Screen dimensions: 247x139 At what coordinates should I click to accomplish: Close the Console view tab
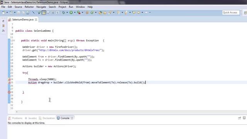[x=72, y=118]
